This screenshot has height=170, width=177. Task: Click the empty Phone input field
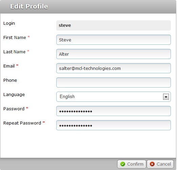click(x=114, y=82)
